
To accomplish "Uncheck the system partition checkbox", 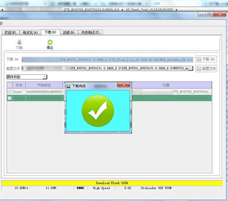I will tap(10, 98).
